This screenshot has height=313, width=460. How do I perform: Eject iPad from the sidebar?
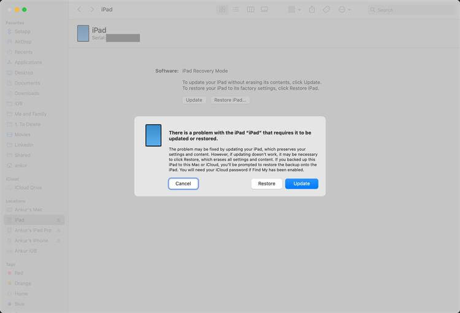59,220
